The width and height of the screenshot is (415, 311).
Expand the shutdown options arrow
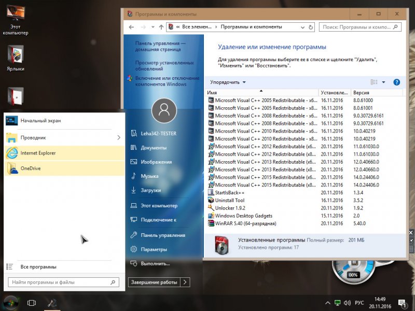point(185,282)
